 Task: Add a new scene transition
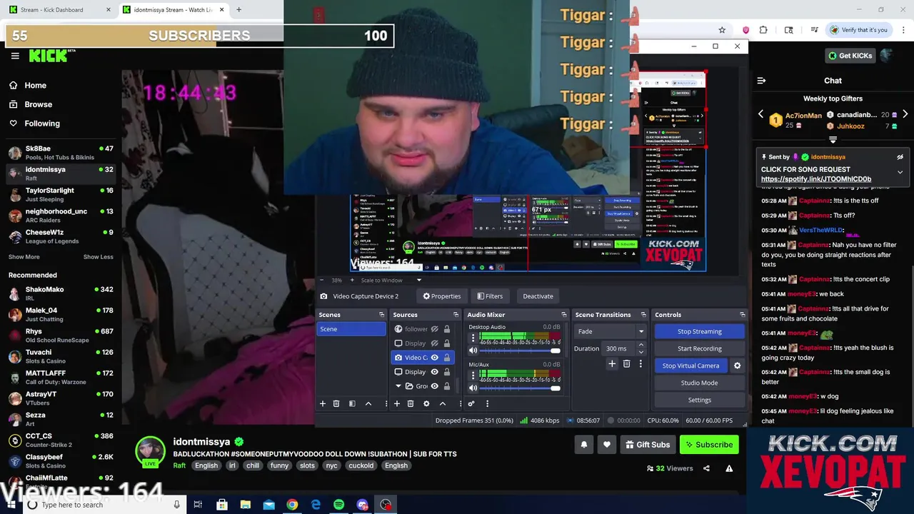[x=612, y=364]
